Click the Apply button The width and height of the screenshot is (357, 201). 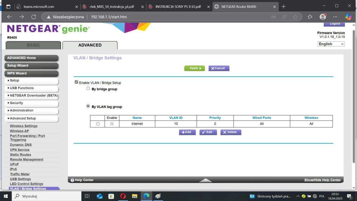click(195, 68)
